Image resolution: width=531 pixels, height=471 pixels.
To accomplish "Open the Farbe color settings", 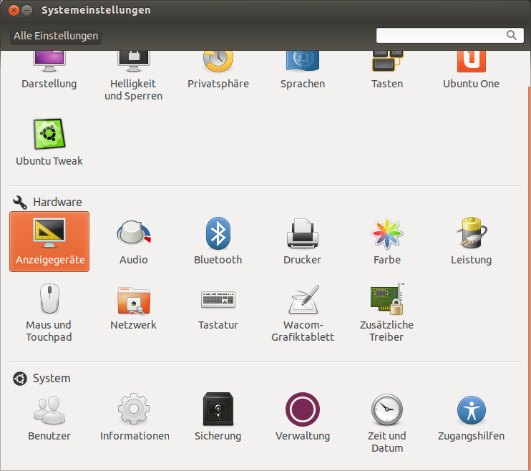I will point(386,241).
